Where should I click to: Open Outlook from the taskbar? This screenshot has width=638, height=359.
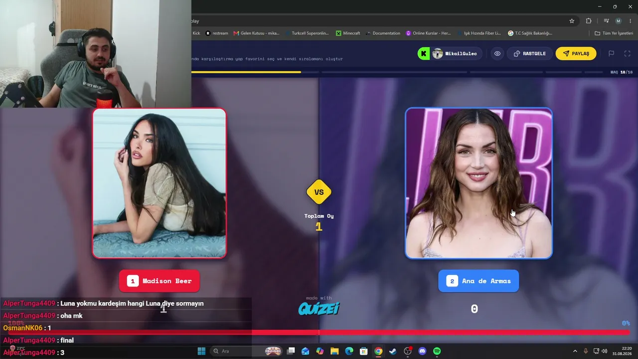tap(306, 351)
